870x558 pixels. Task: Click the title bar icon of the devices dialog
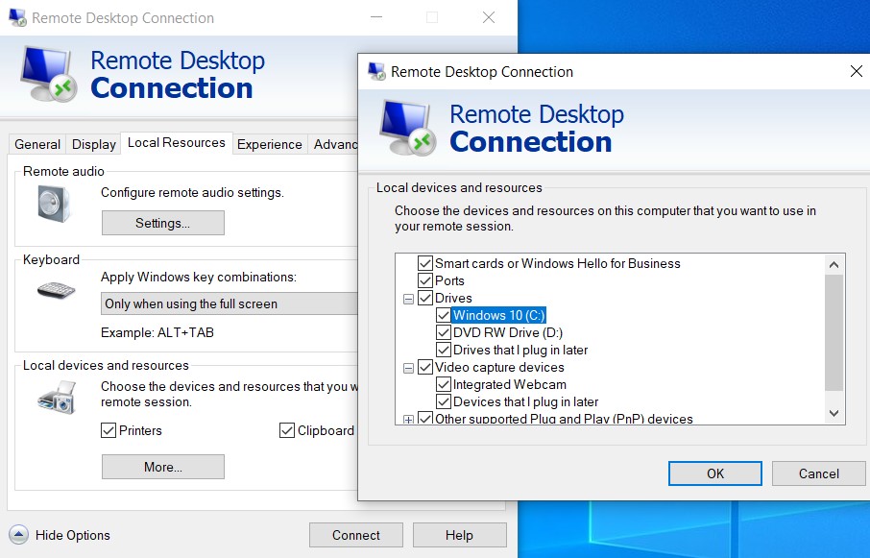click(x=376, y=72)
